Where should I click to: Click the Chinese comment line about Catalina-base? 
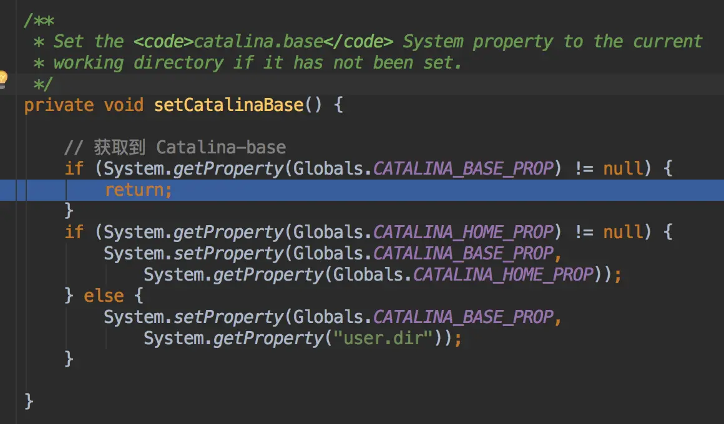point(175,148)
